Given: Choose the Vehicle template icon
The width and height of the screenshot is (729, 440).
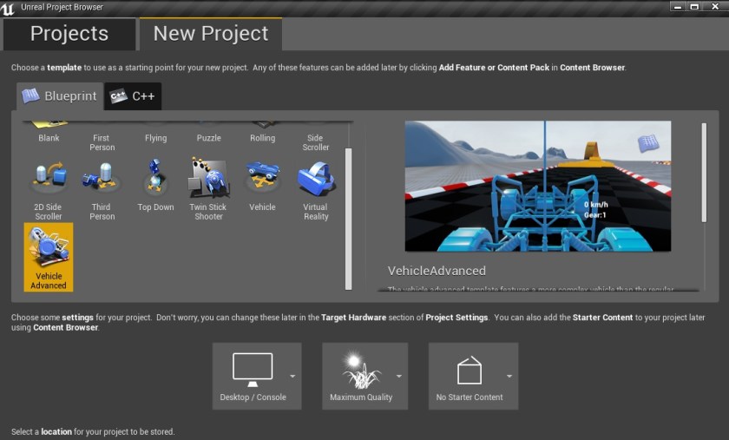Looking at the screenshot, I should (262, 186).
